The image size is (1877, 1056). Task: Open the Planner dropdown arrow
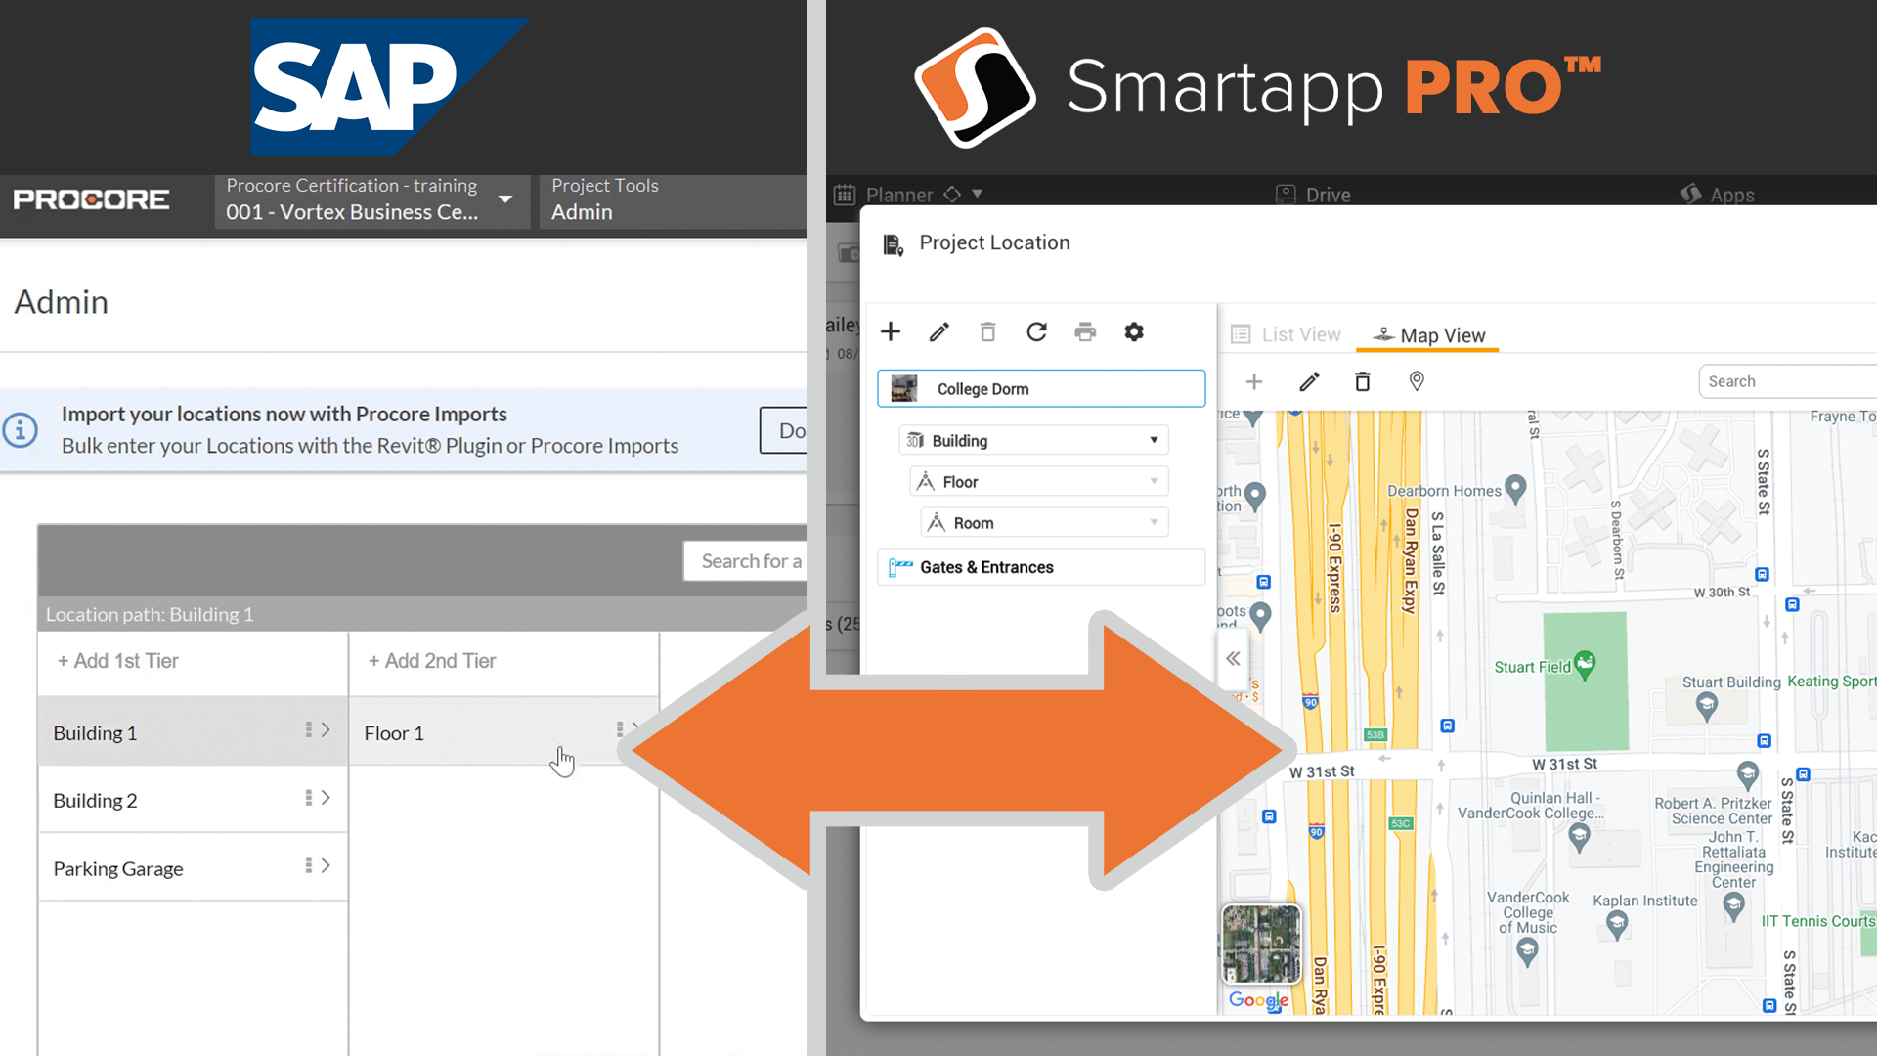[x=977, y=194]
